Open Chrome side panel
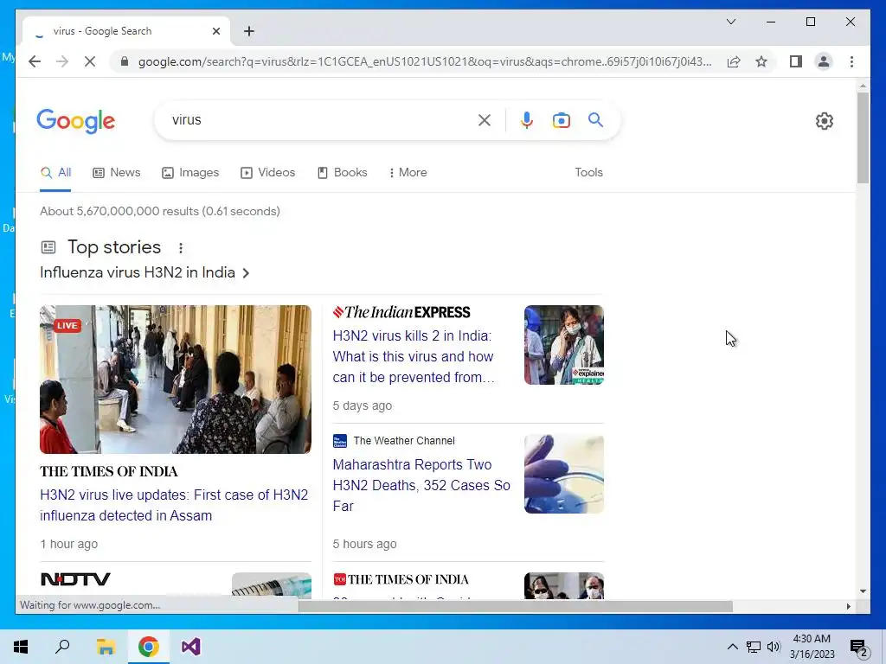Image resolution: width=886 pixels, height=664 pixels. (796, 61)
